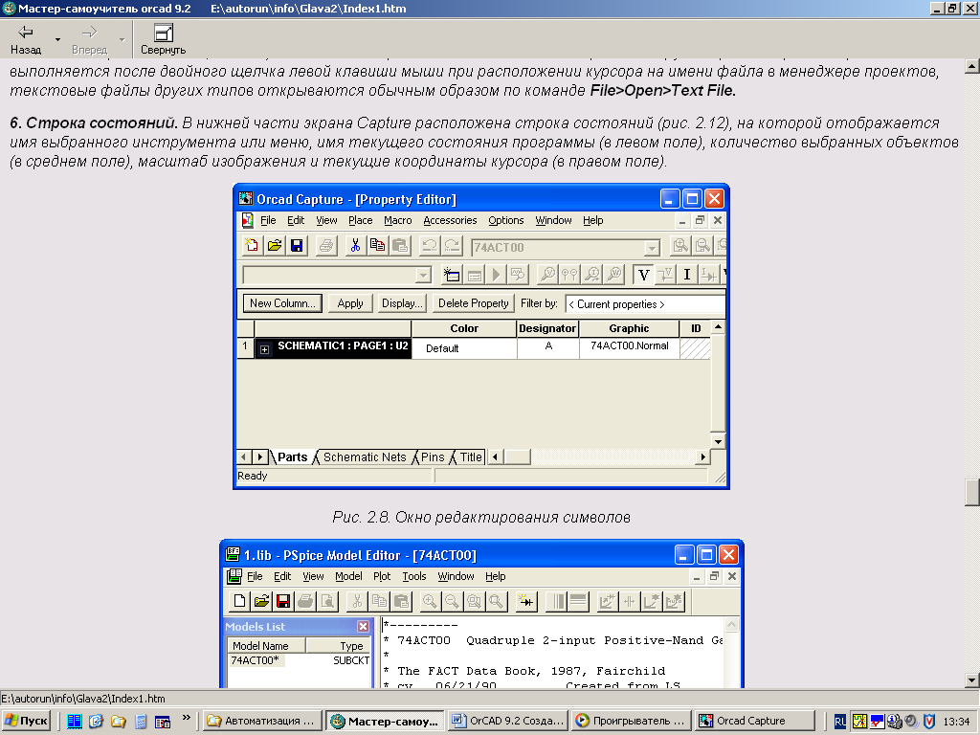The height and width of the screenshot is (735, 980).
Task: Open the empty simulation profile combo box
Action: tap(423, 275)
